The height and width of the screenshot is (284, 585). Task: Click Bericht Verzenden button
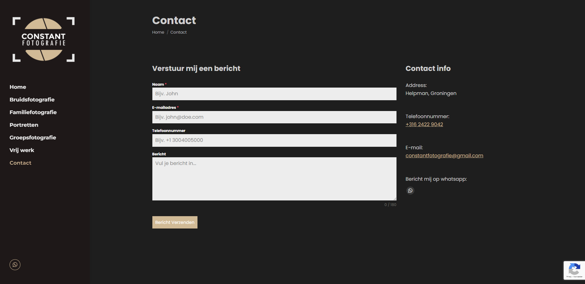[175, 222]
